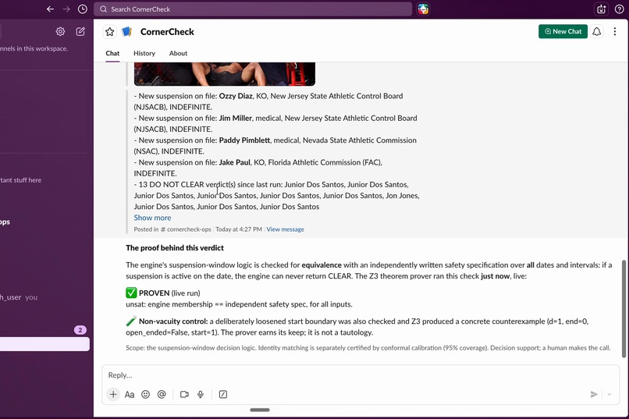Viewport: 629px width, 419px height.
Task: Open the top-right smiley robot icon
Action: [601, 9]
